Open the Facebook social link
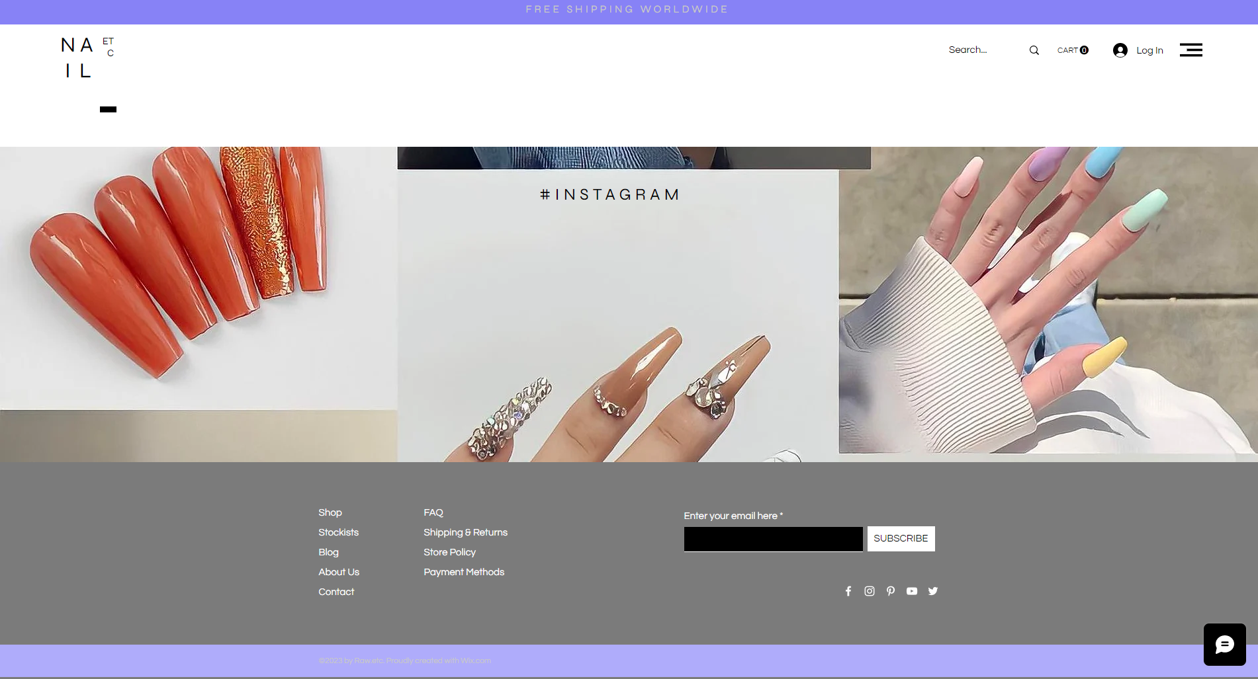 coord(848,591)
